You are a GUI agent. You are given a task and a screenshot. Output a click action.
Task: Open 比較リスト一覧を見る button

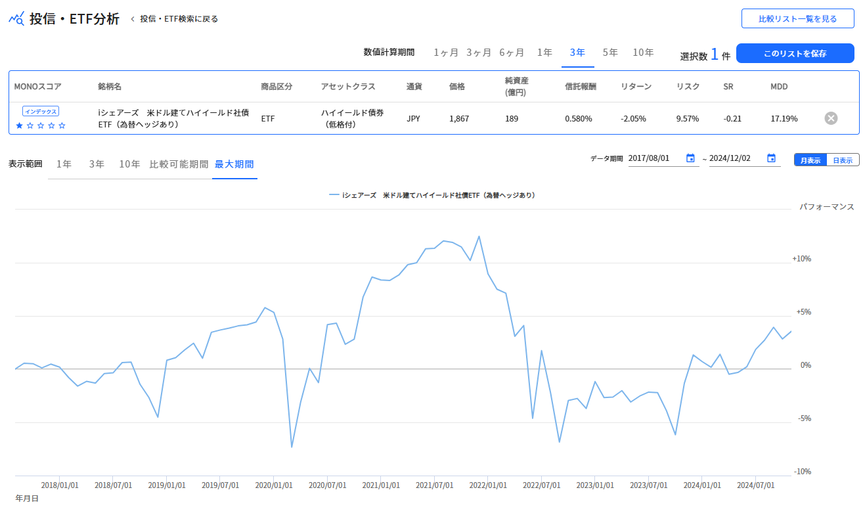(x=797, y=18)
